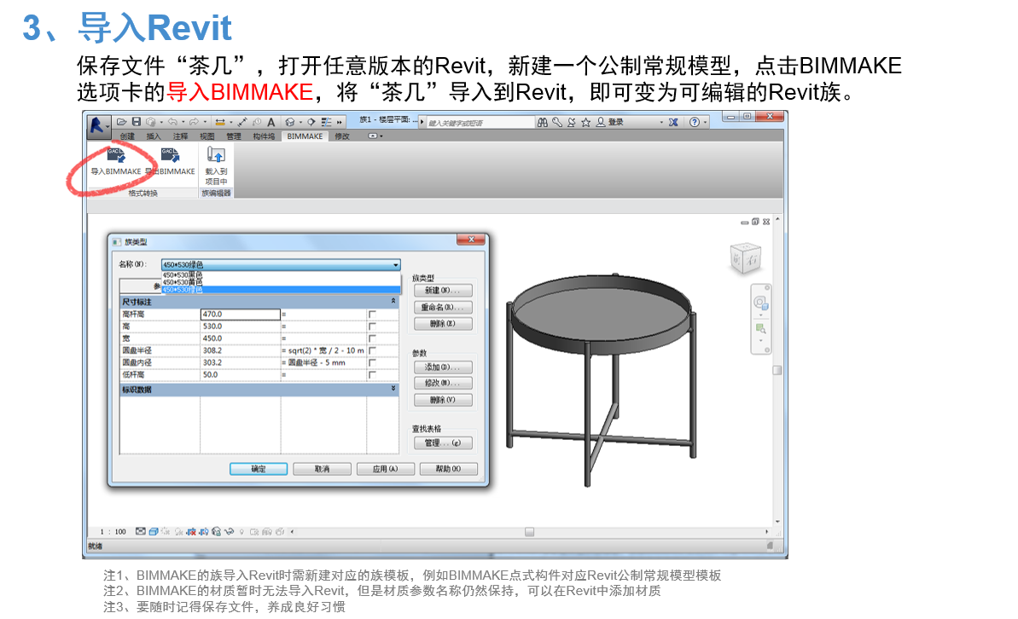Click the 载入到项目中 load into project icon
Screen dimensions: 1018x619
[x=216, y=155]
